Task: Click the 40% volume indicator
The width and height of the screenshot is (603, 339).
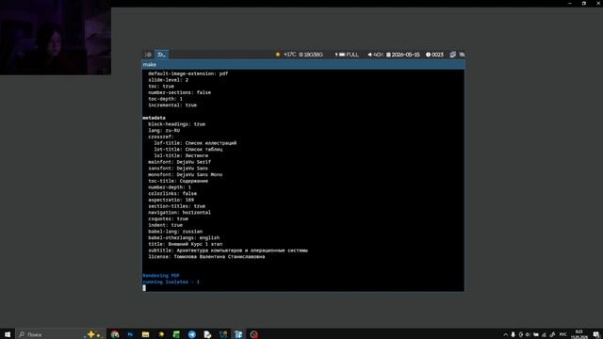Action: 375,55
